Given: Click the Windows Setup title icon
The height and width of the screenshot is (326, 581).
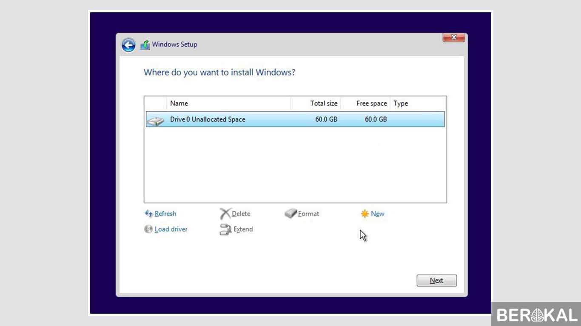Looking at the screenshot, I should click(x=145, y=45).
